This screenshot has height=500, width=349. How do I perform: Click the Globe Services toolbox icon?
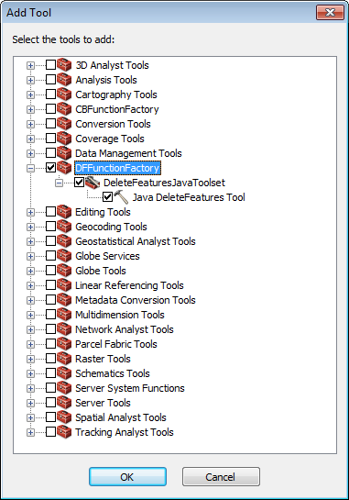coord(64,256)
